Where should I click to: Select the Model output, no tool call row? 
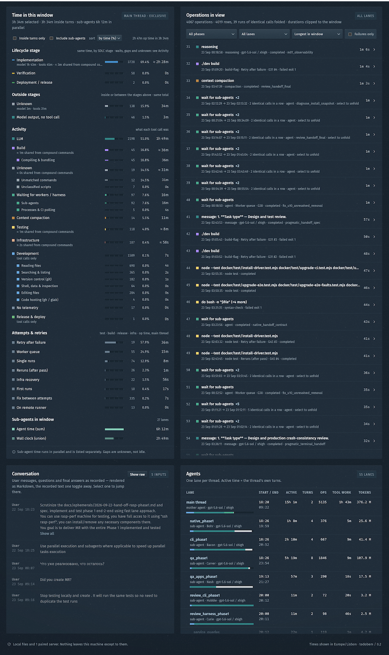click(x=90, y=117)
